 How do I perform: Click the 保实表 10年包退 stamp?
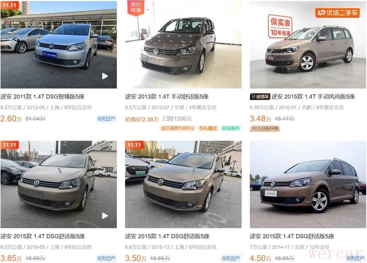[x=280, y=26]
